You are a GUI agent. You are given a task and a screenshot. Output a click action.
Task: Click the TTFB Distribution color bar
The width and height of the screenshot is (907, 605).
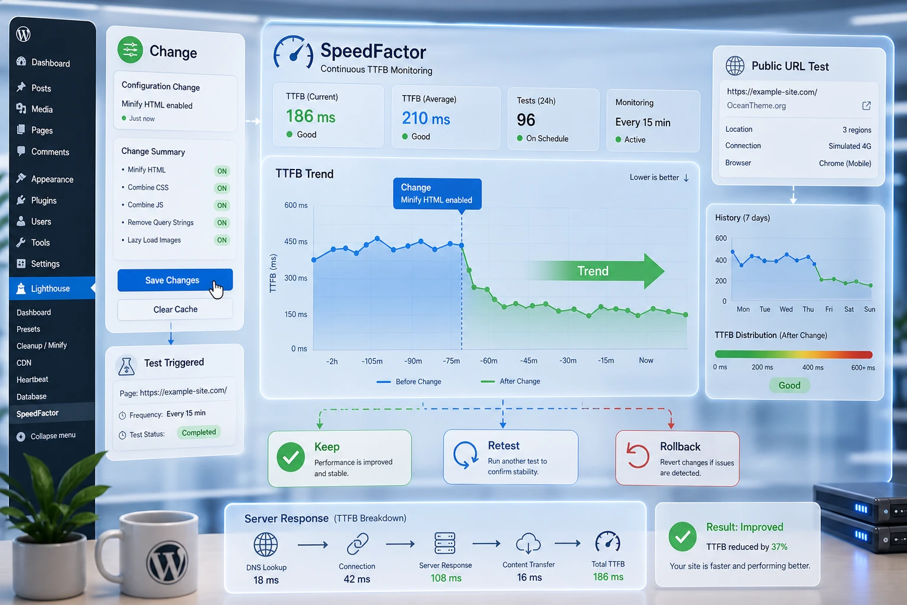pyautogui.click(x=794, y=354)
